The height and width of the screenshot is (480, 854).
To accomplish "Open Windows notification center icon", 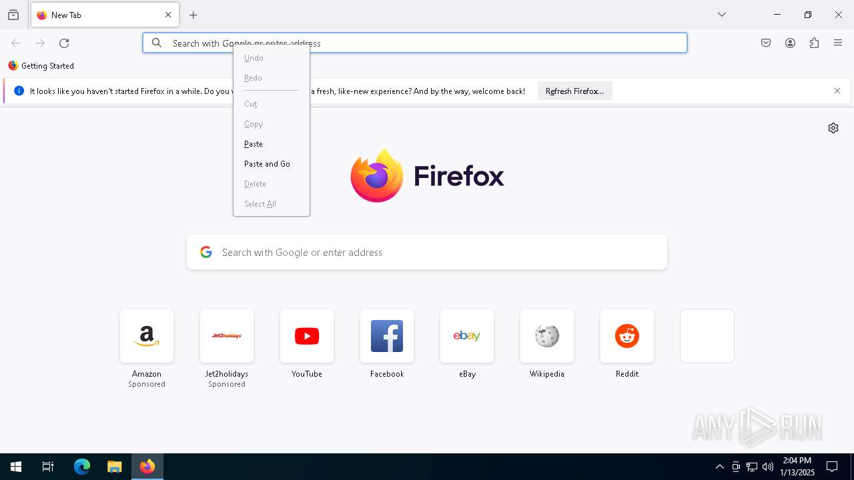I will point(832,467).
